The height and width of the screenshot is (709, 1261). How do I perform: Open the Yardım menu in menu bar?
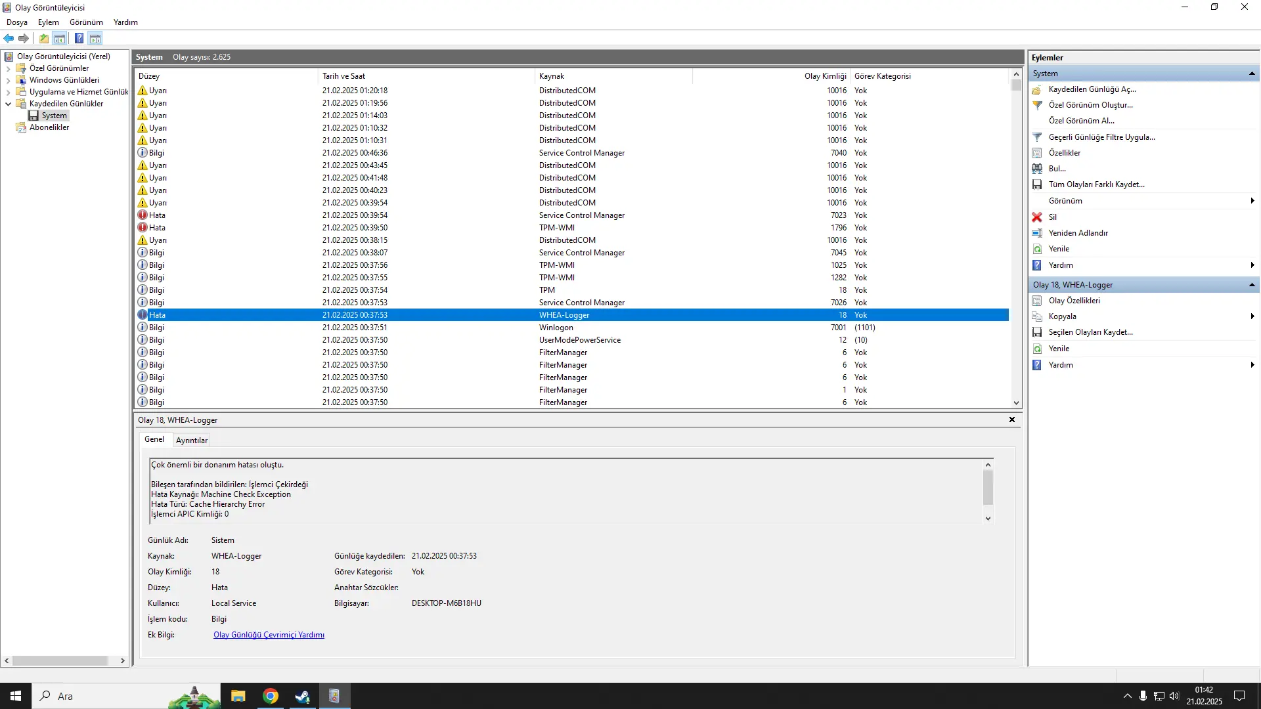pyautogui.click(x=125, y=22)
